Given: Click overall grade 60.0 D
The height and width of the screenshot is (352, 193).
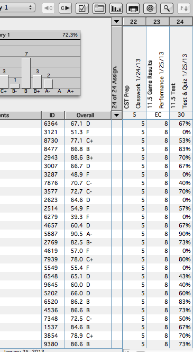Looking at the screenshot, I should click(x=80, y=285).
